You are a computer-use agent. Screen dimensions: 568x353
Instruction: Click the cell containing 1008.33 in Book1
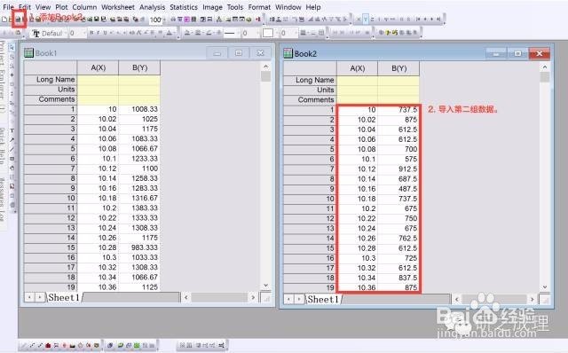139,109
